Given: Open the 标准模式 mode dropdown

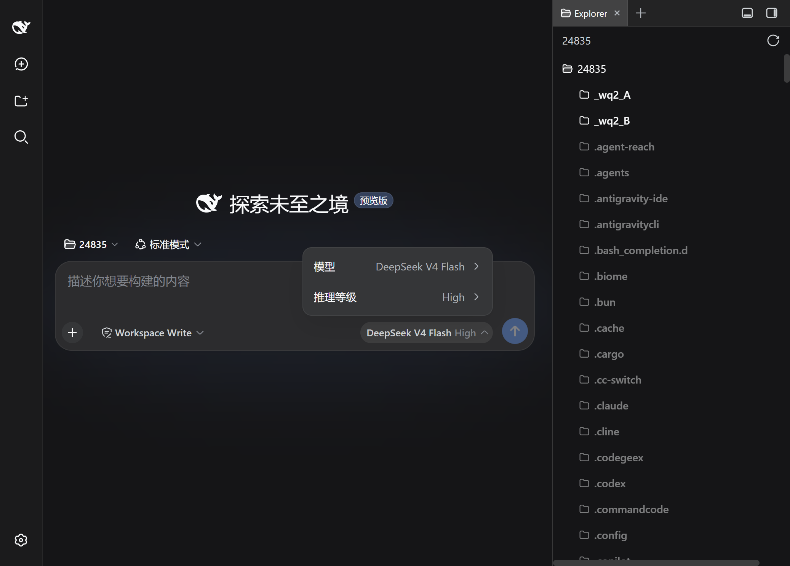Looking at the screenshot, I should [x=168, y=244].
